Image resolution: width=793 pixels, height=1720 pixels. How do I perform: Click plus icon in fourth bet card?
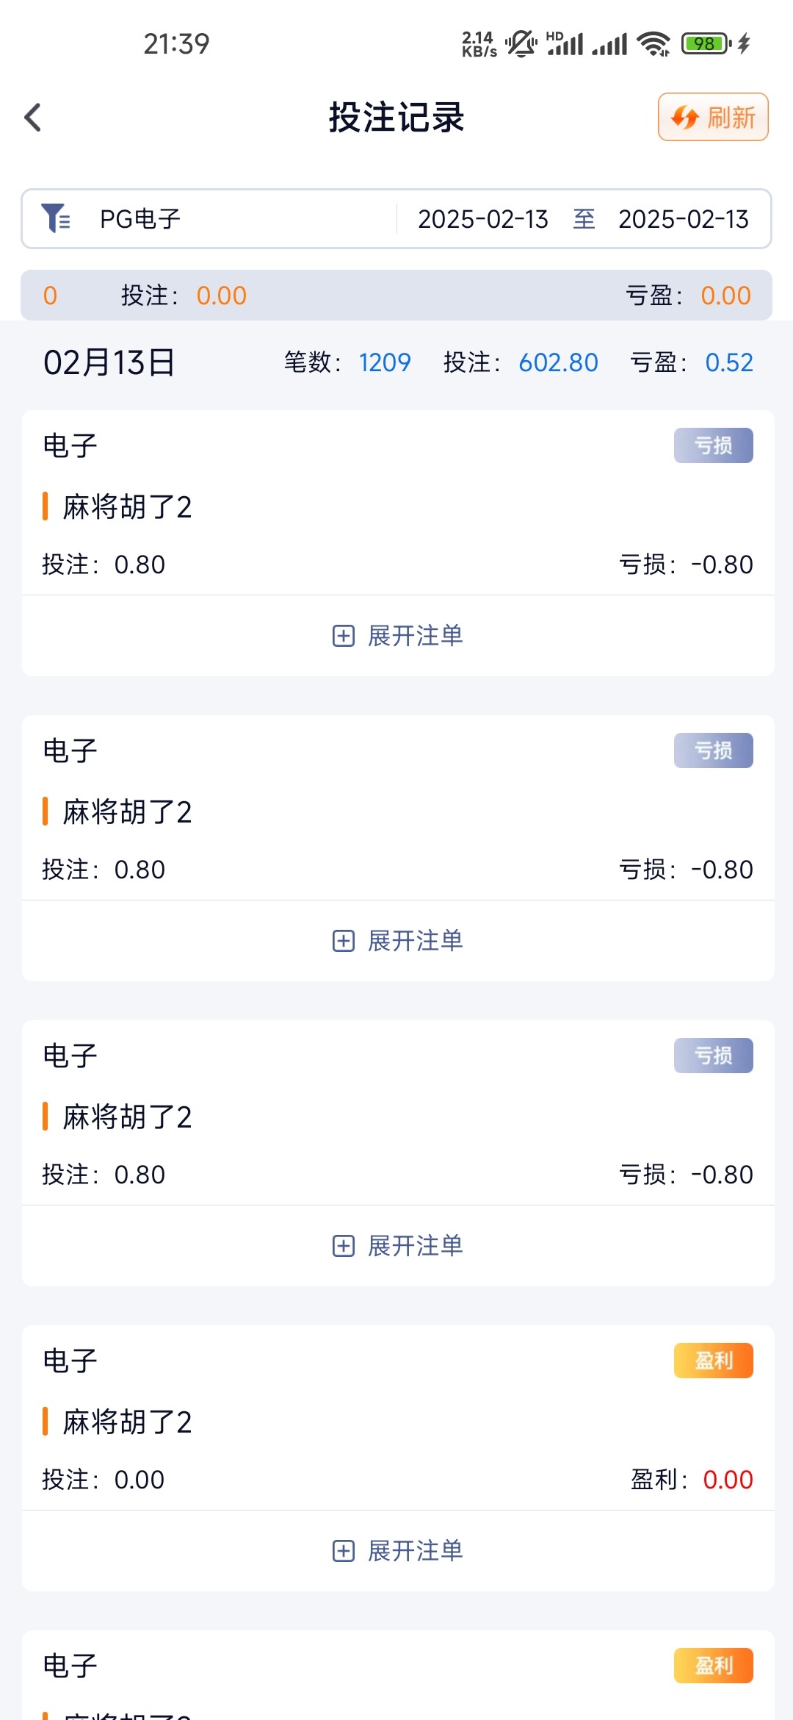(x=344, y=1551)
